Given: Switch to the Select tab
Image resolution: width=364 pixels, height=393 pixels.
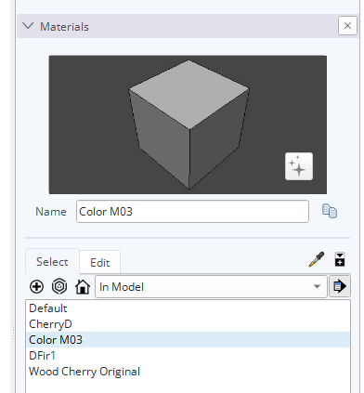Looking at the screenshot, I should (x=52, y=262).
